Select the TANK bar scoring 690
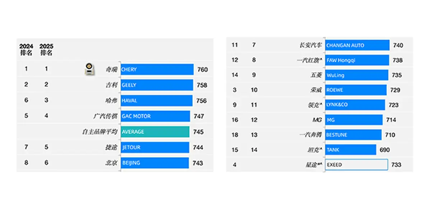431x215 pixels. [x=351, y=150]
